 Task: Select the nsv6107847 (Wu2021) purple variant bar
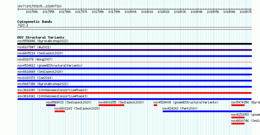134,50
